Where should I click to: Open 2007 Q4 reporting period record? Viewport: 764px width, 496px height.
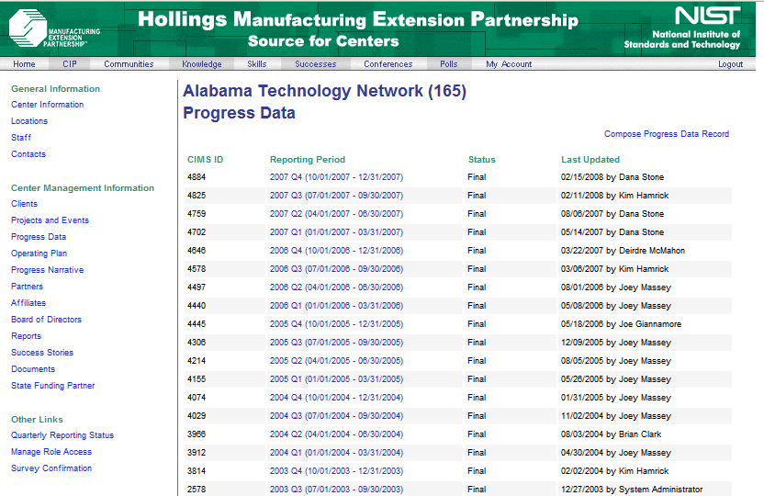click(336, 177)
